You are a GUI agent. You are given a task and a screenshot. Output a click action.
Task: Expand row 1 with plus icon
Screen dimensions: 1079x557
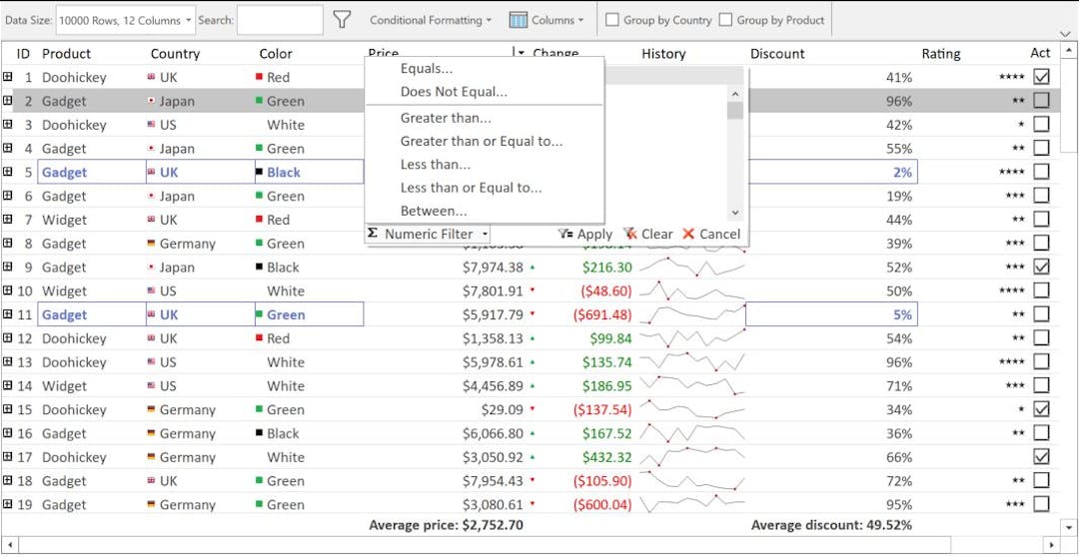click(x=8, y=77)
